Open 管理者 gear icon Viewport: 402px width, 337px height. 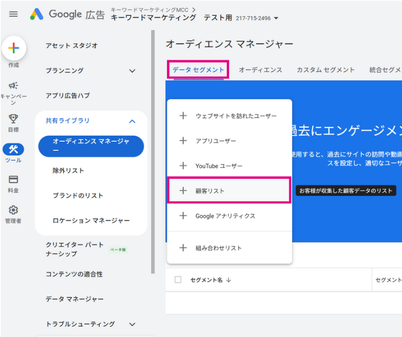(14, 210)
